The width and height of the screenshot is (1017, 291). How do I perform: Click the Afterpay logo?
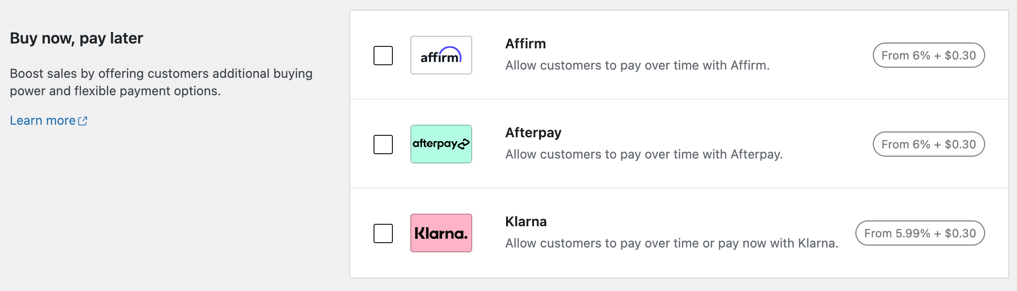pos(441,144)
